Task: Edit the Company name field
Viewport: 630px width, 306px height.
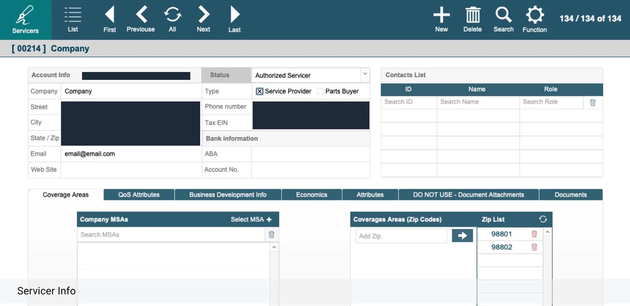Action: tap(131, 91)
